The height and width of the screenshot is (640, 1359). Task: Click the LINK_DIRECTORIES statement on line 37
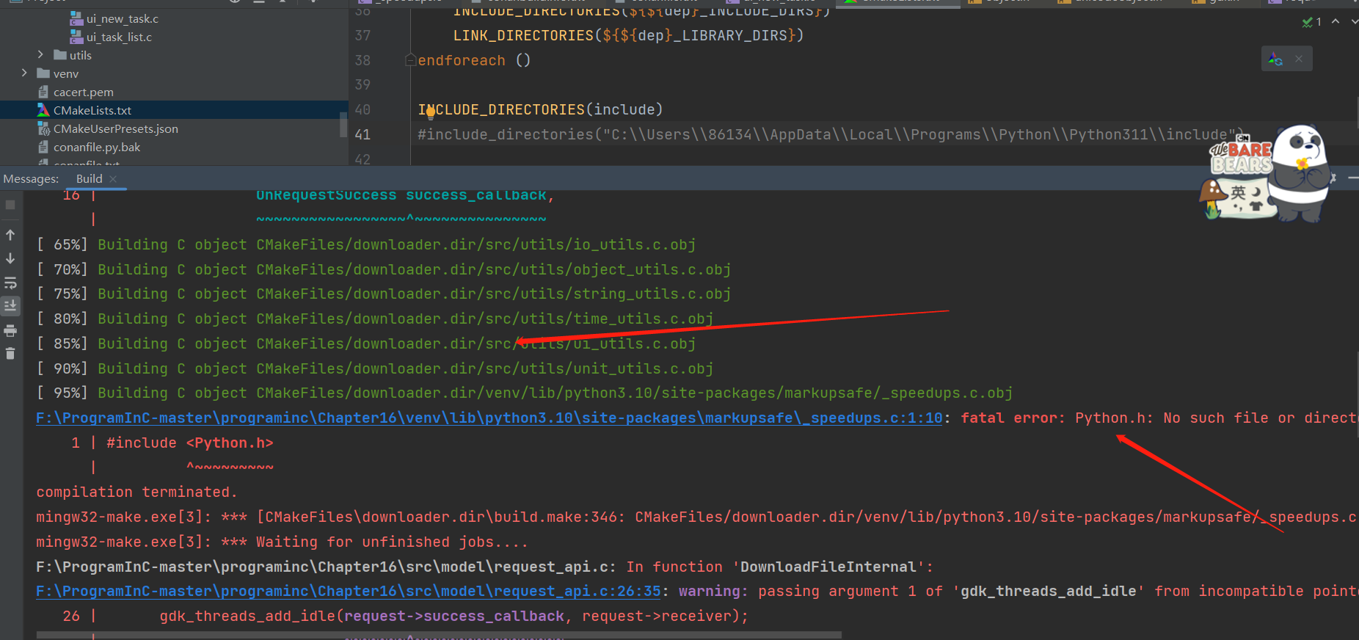[628, 35]
